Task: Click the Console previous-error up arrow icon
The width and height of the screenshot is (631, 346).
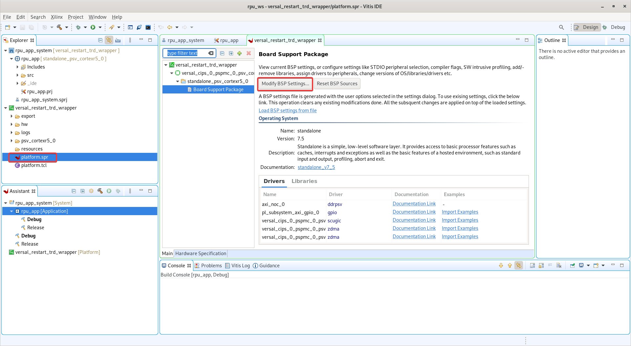Action: point(510,265)
